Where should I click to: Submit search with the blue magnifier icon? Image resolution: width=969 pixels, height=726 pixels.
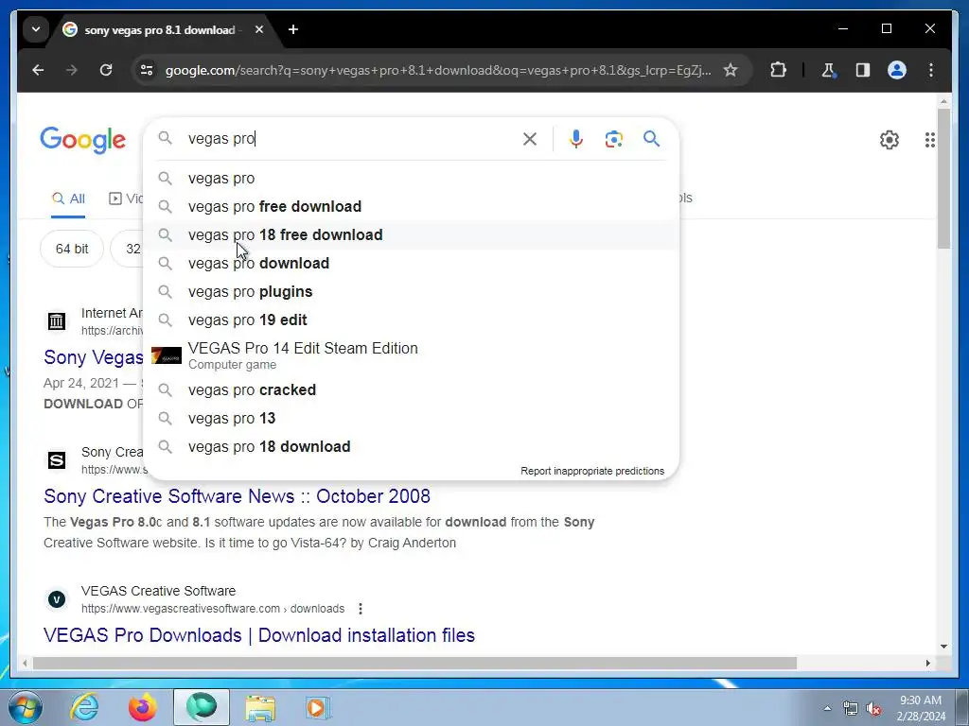[x=651, y=139]
